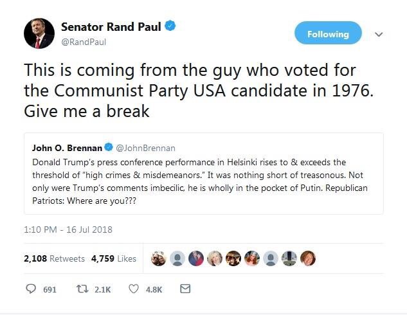Screen dimensions: 407x315
Task: Retweet this tweet using the retweet icon
Action: coord(81,289)
